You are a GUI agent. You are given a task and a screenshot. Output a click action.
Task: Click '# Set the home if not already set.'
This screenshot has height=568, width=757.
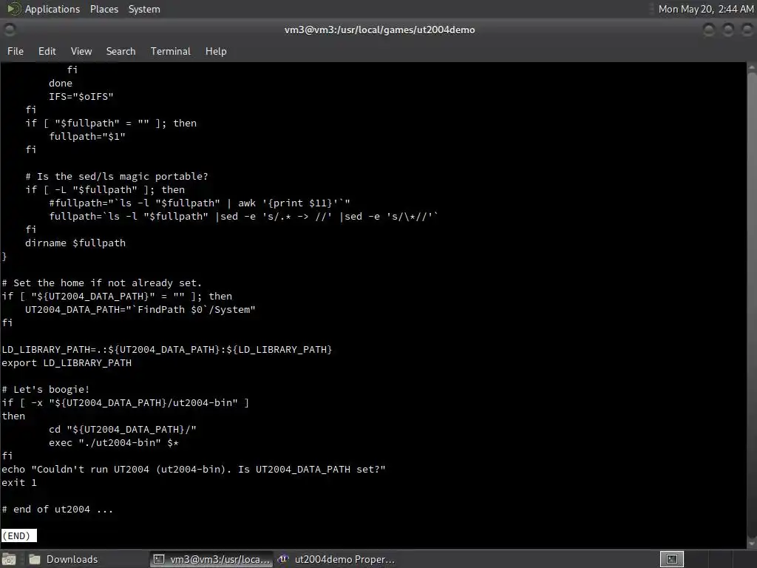101,283
